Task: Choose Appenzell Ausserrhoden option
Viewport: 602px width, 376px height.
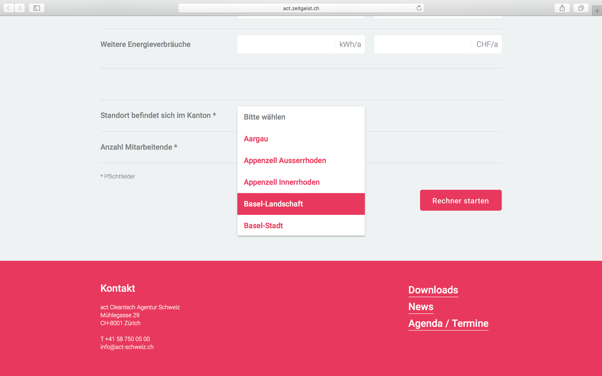Action: click(301, 160)
